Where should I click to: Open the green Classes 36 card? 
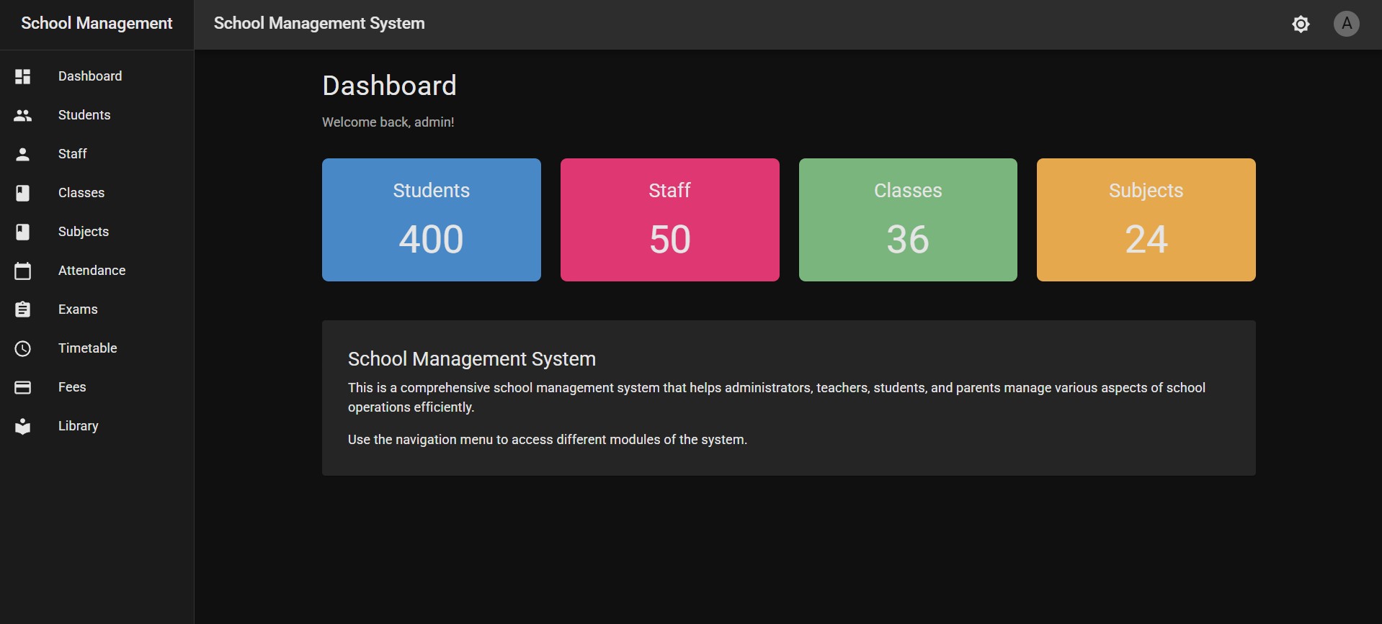908,220
